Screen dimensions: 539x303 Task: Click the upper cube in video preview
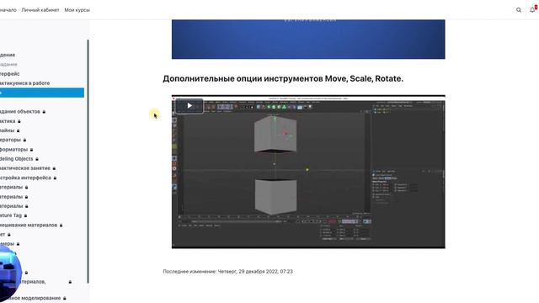point(275,135)
